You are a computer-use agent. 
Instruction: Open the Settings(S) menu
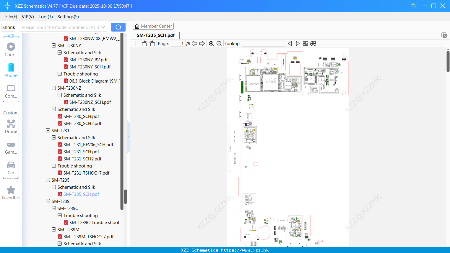pos(68,17)
